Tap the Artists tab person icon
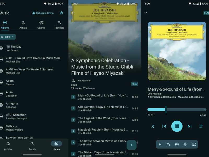The height and width of the screenshot is (157, 209). point(23,23)
